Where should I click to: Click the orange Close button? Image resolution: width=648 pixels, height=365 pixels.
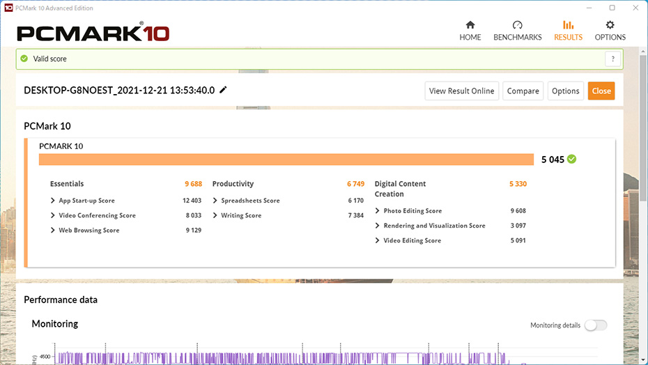point(601,91)
